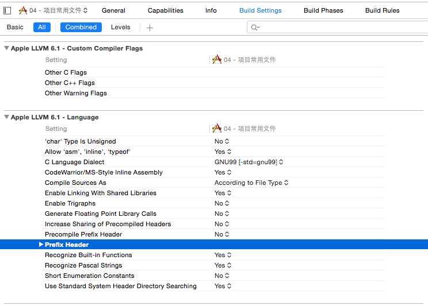The height and width of the screenshot is (306, 428).
Task: Change Allow 'asm', 'inline', 'typeof' value
Action: [223, 152]
